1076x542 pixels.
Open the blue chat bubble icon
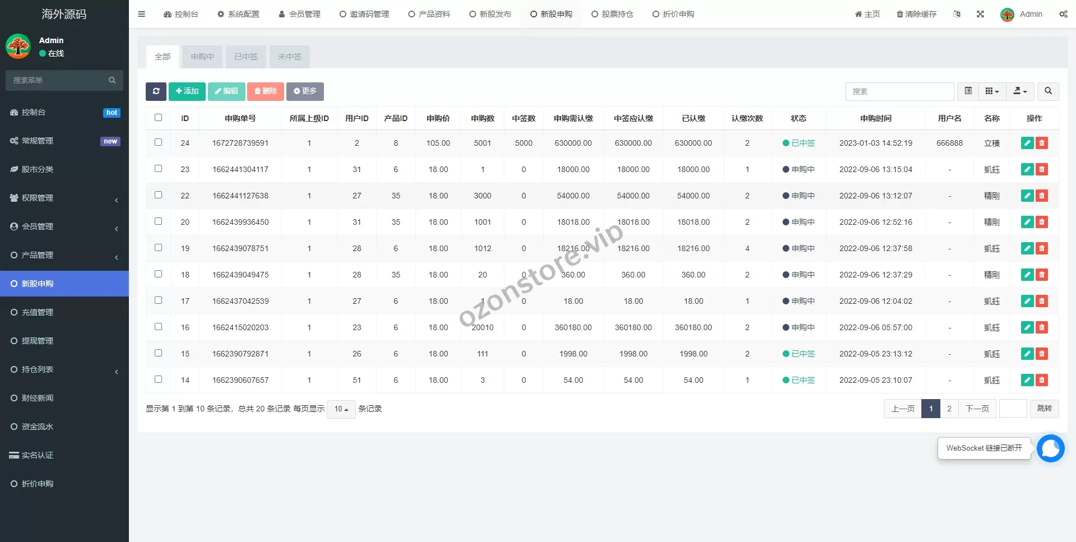pyautogui.click(x=1050, y=448)
